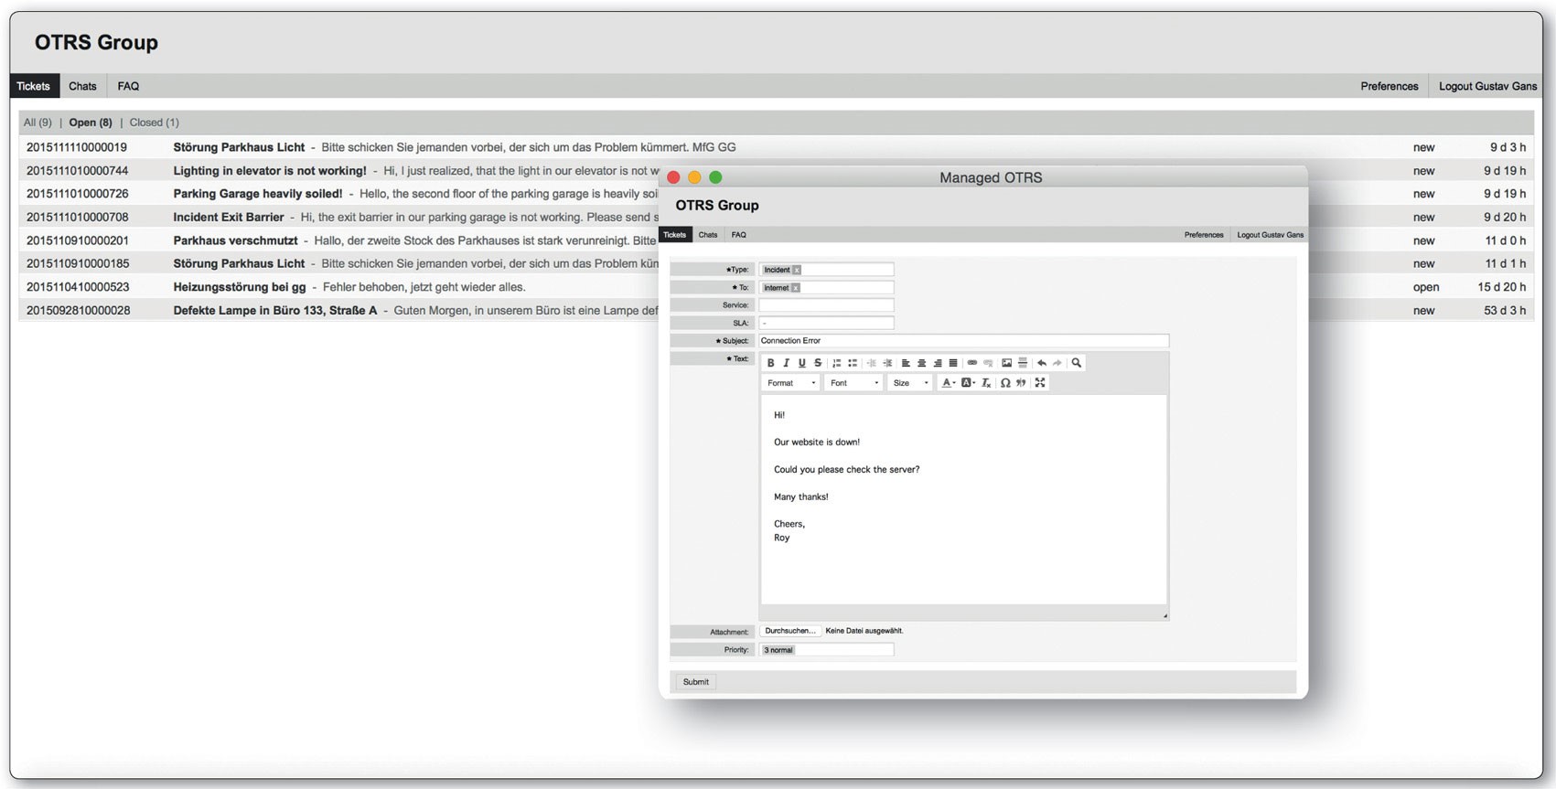Click Durchsuchen to browse for an attachment
1556x789 pixels.
[x=789, y=631]
